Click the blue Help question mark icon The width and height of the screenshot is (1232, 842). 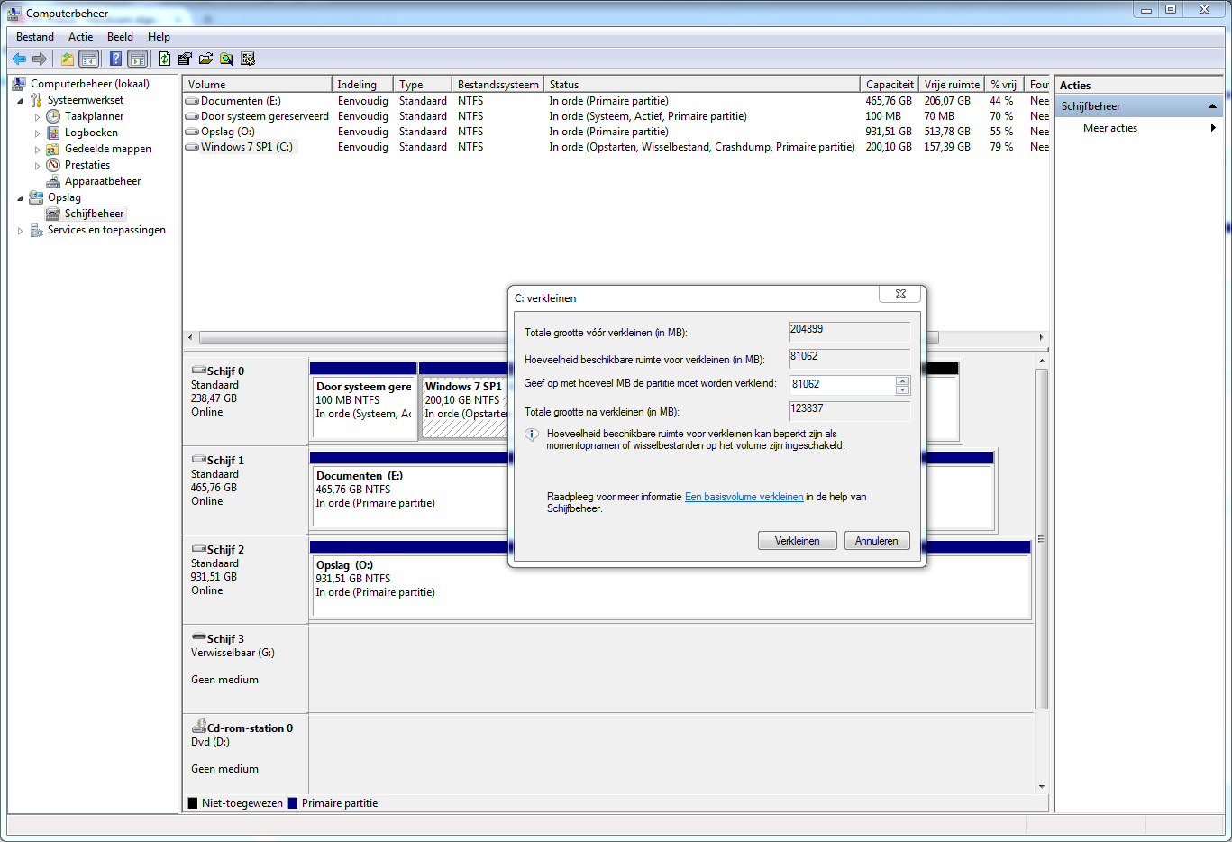115,59
